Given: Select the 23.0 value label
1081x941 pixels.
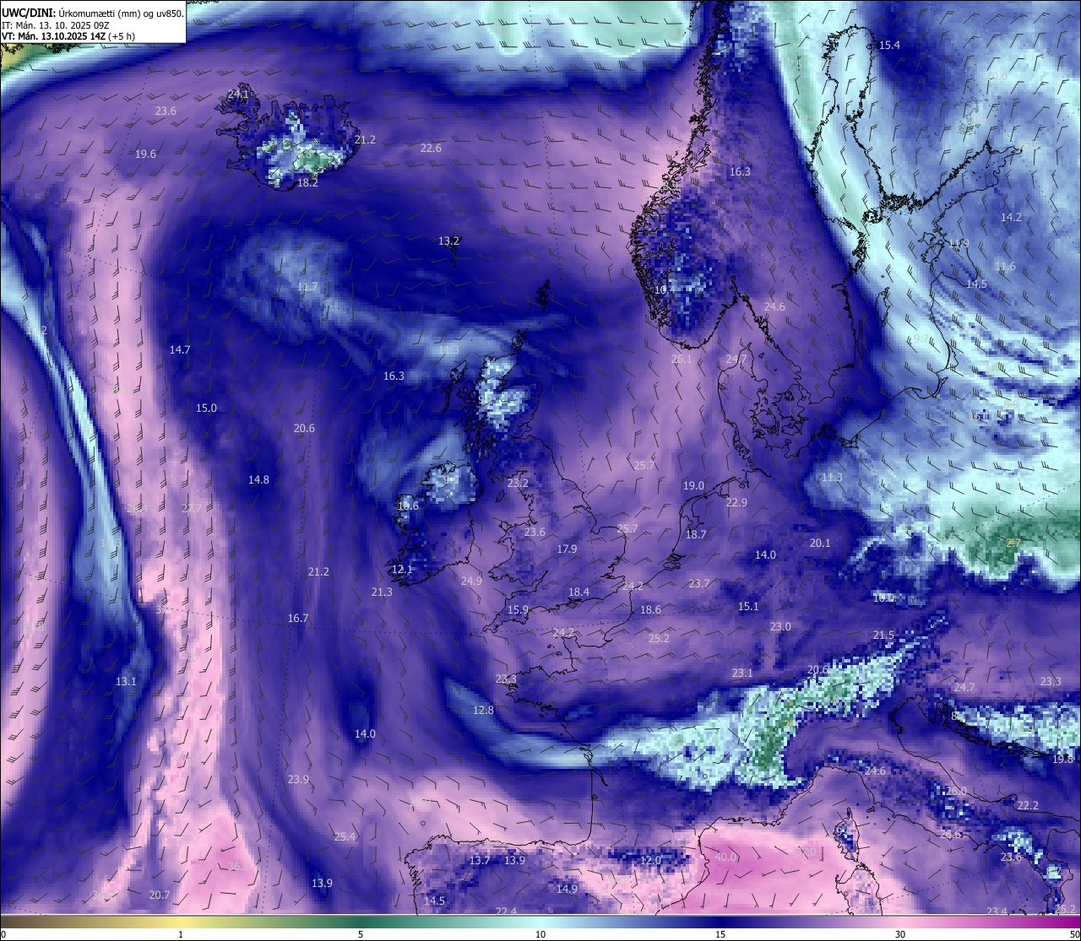Looking at the screenshot, I should point(780,626).
